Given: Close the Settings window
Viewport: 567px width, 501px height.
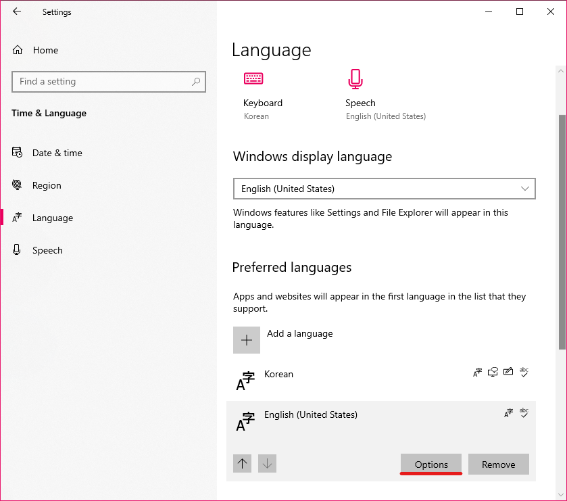Looking at the screenshot, I should click(551, 11).
